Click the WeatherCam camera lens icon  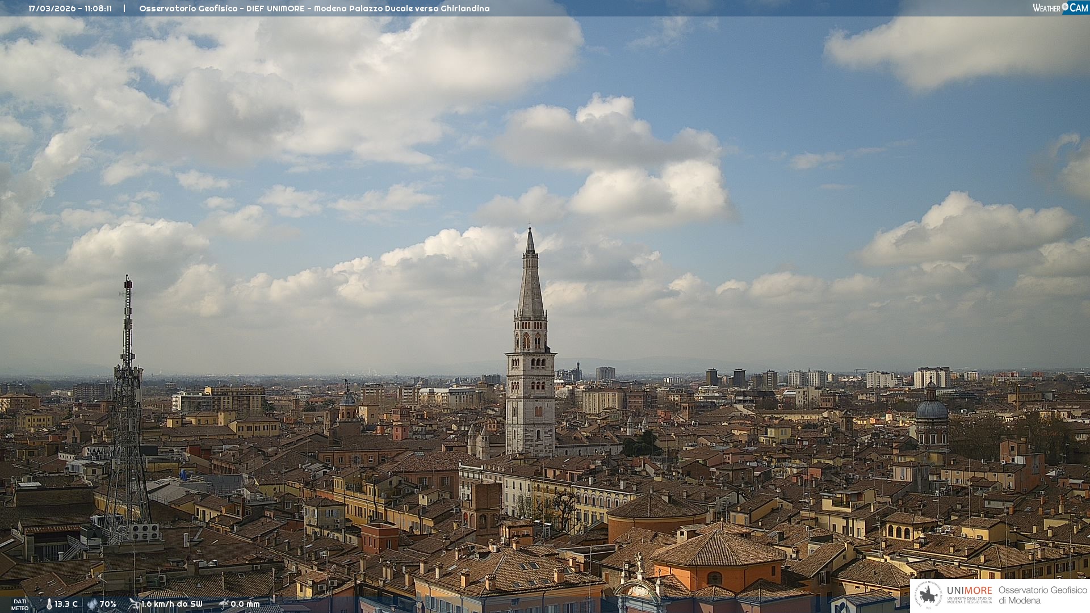pos(1065,7)
